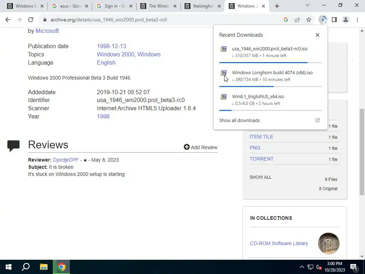Open the Chrome profile avatar

346,20
